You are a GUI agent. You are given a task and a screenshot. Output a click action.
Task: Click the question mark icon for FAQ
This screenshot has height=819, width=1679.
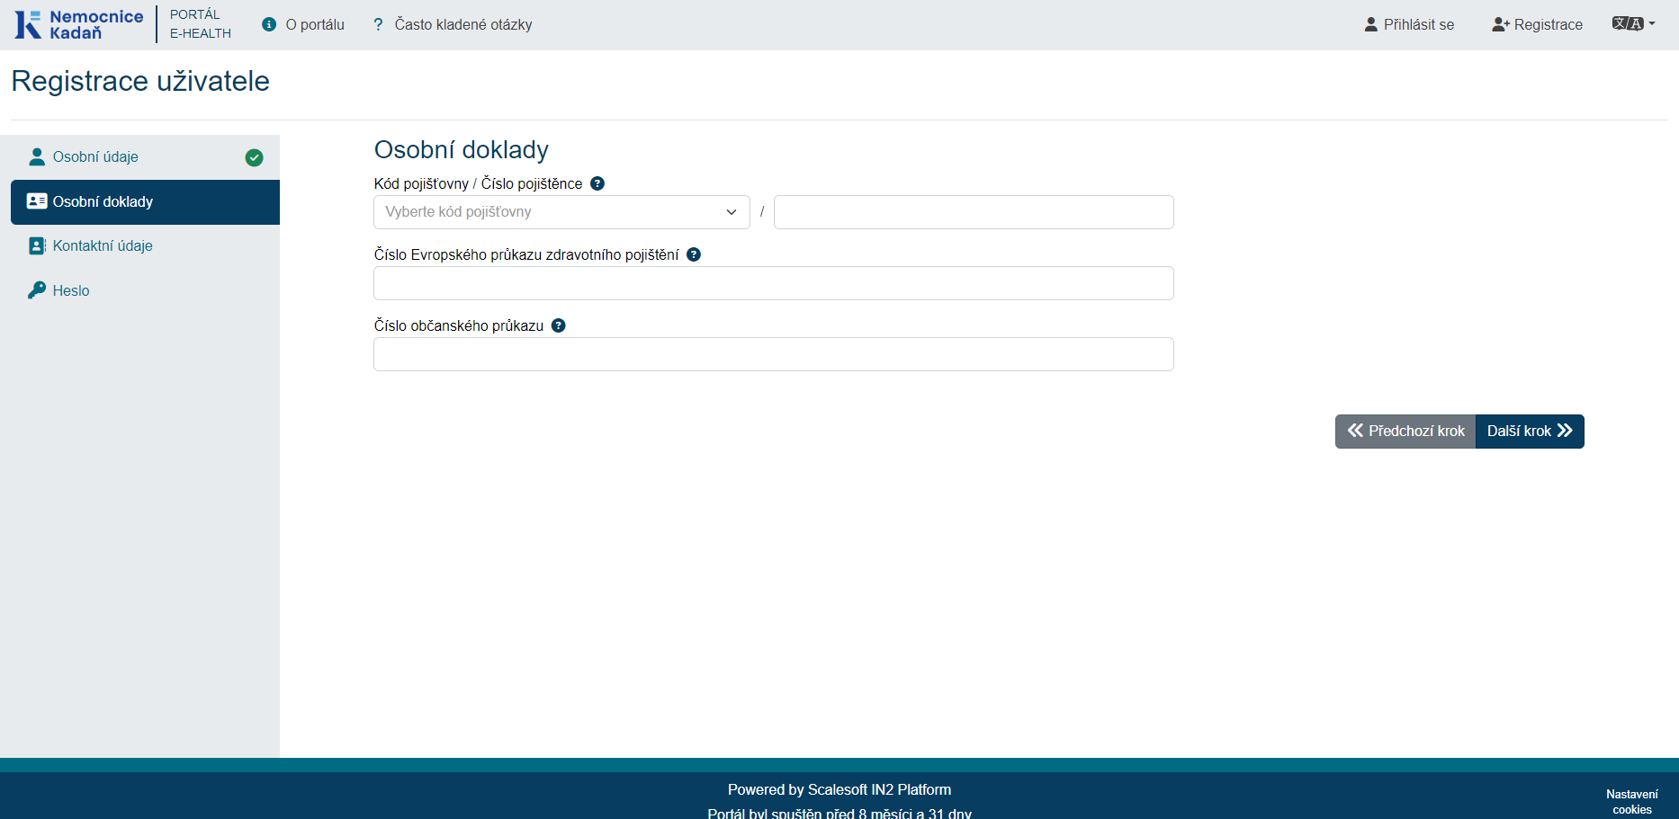(x=378, y=24)
